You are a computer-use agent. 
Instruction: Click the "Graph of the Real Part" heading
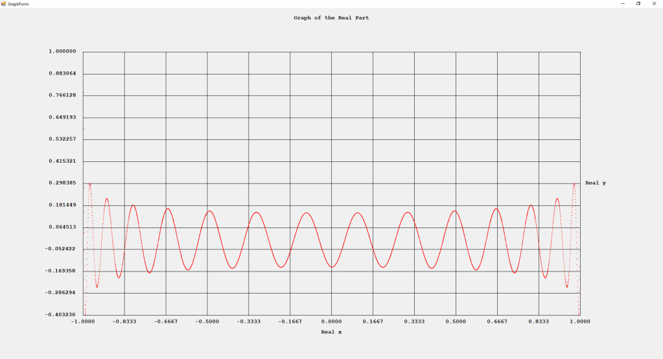coord(331,18)
